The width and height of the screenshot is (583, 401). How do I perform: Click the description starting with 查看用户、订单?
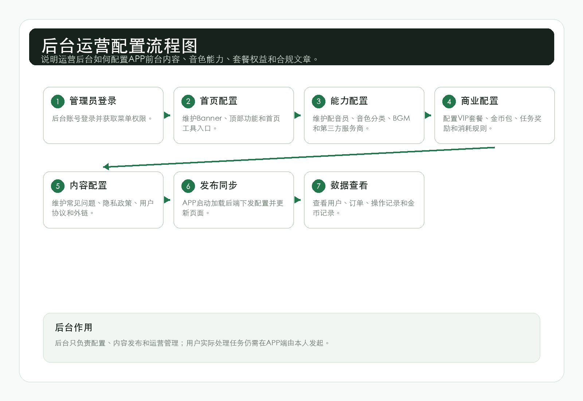[x=364, y=208]
